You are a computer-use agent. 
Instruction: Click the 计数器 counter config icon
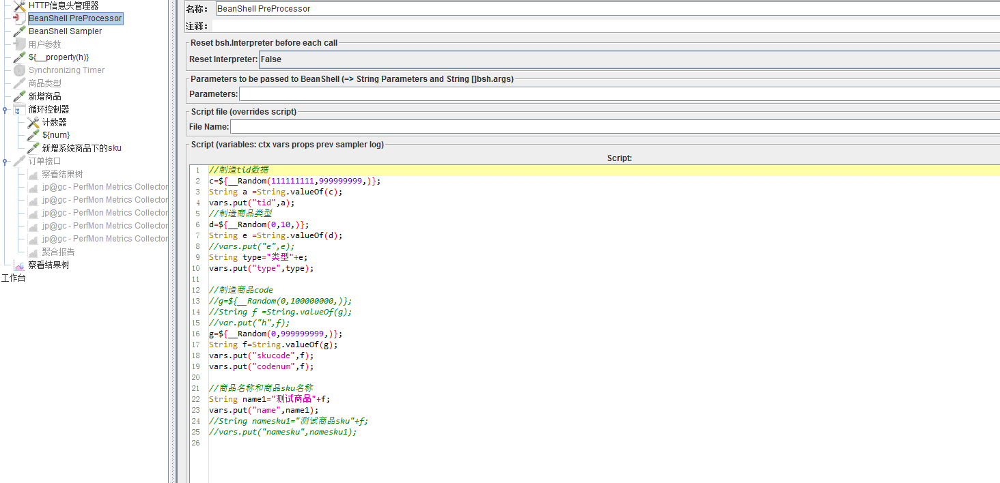coord(33,123)
